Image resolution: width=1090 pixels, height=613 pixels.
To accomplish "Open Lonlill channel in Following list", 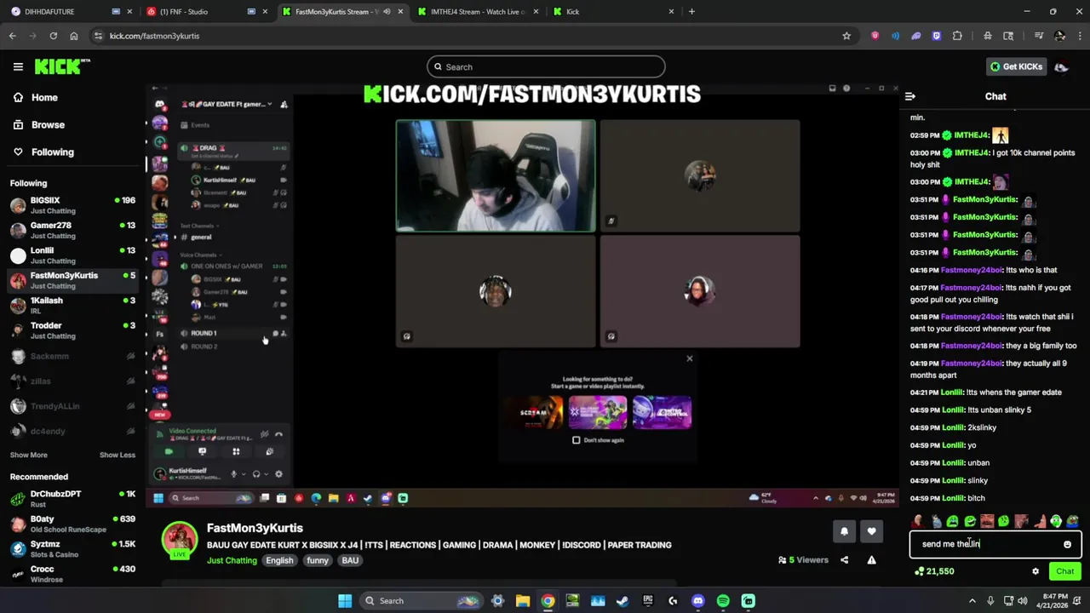I will tap(72, 255).
